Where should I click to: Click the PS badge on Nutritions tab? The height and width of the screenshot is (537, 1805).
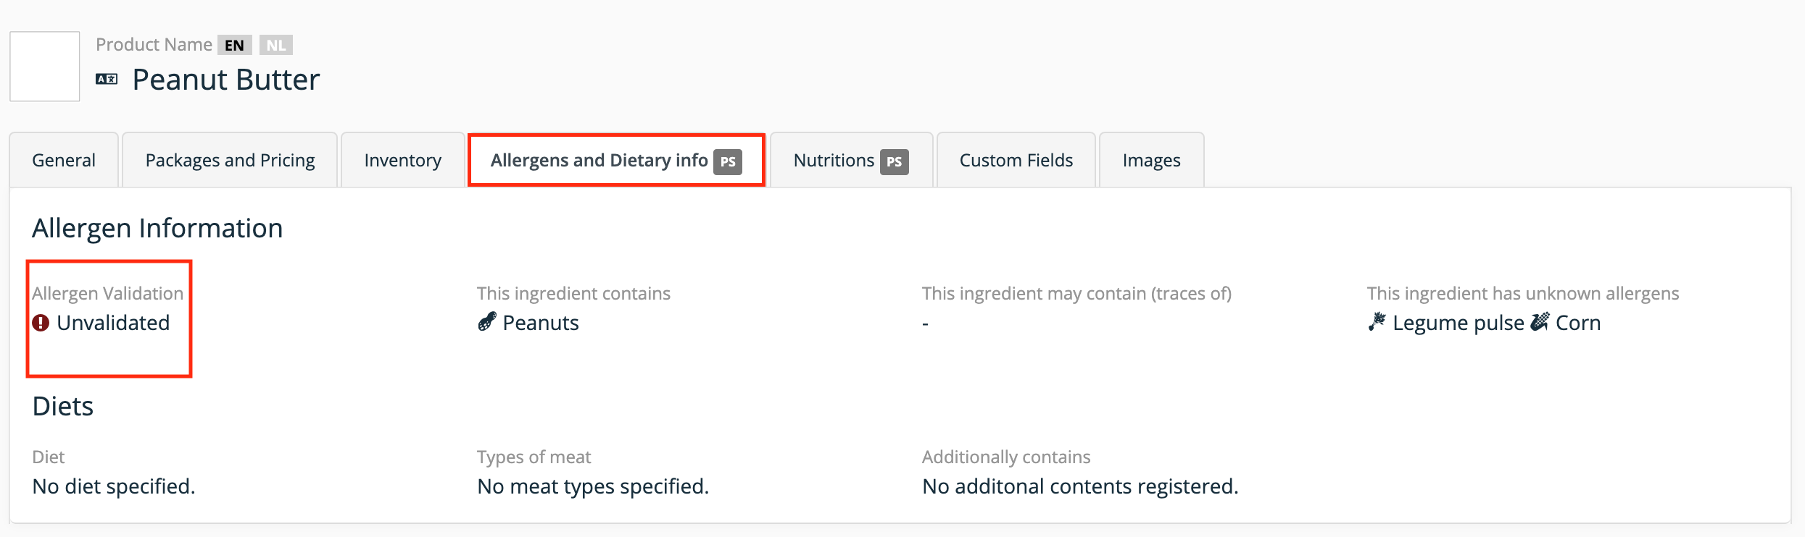(x=895, y=161)
